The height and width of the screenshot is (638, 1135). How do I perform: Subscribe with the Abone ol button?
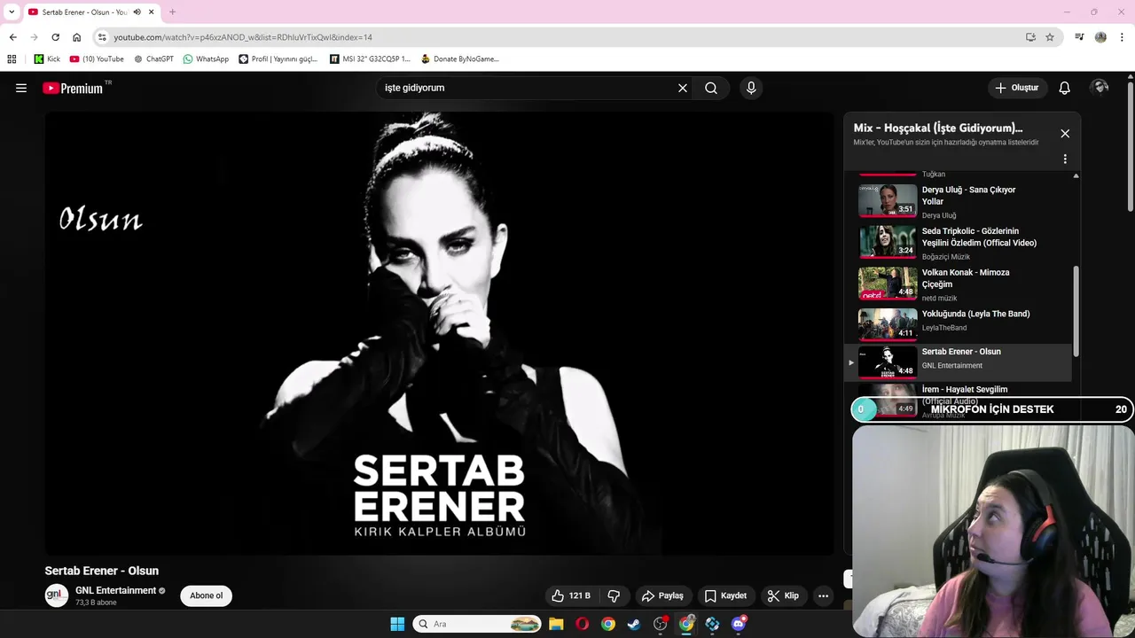[206, 595]
